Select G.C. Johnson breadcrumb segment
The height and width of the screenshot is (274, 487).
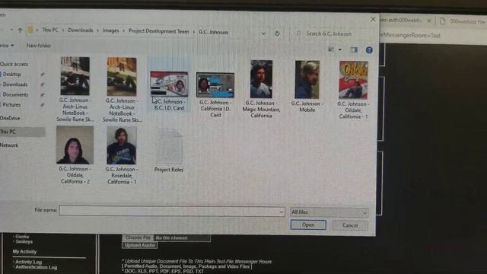pyautogui.click(x=213, y=32)
